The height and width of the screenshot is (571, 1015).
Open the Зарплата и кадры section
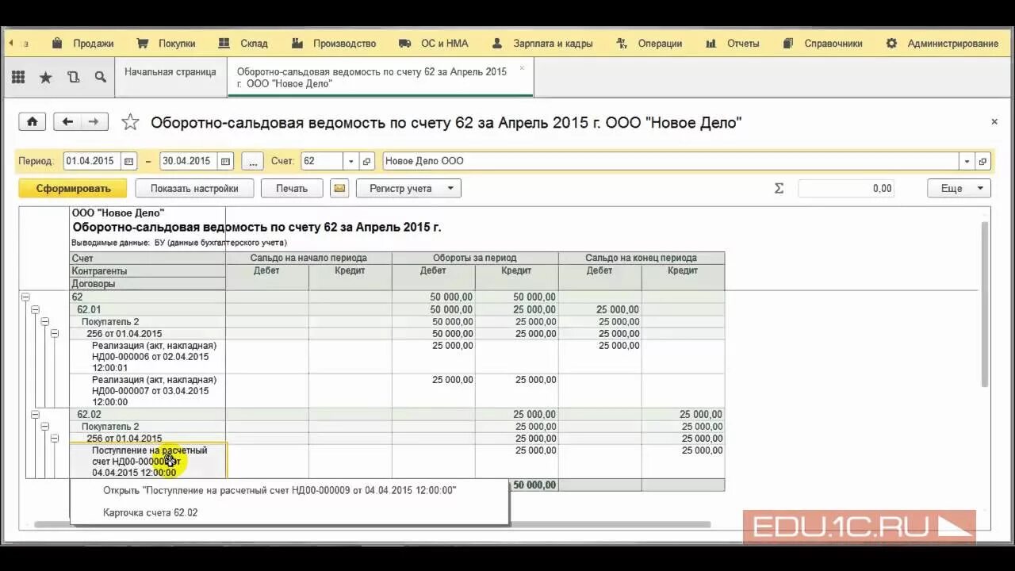click(x=542, y=44)
